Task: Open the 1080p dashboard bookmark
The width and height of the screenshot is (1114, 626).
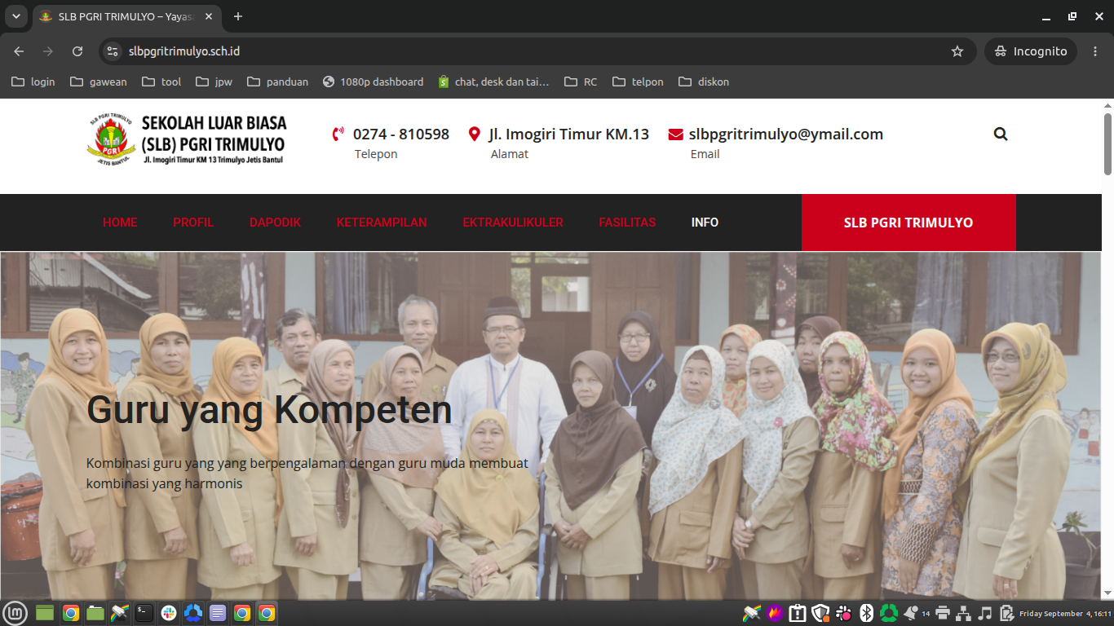Action: click(374, 82)
